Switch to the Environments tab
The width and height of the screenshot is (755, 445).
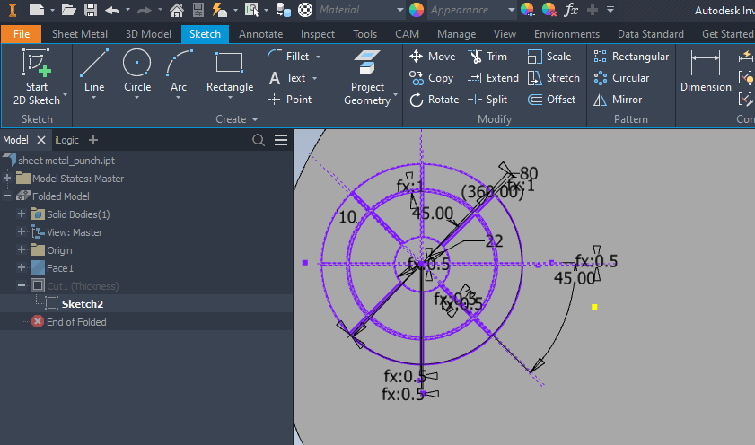[x=566, y=34]
